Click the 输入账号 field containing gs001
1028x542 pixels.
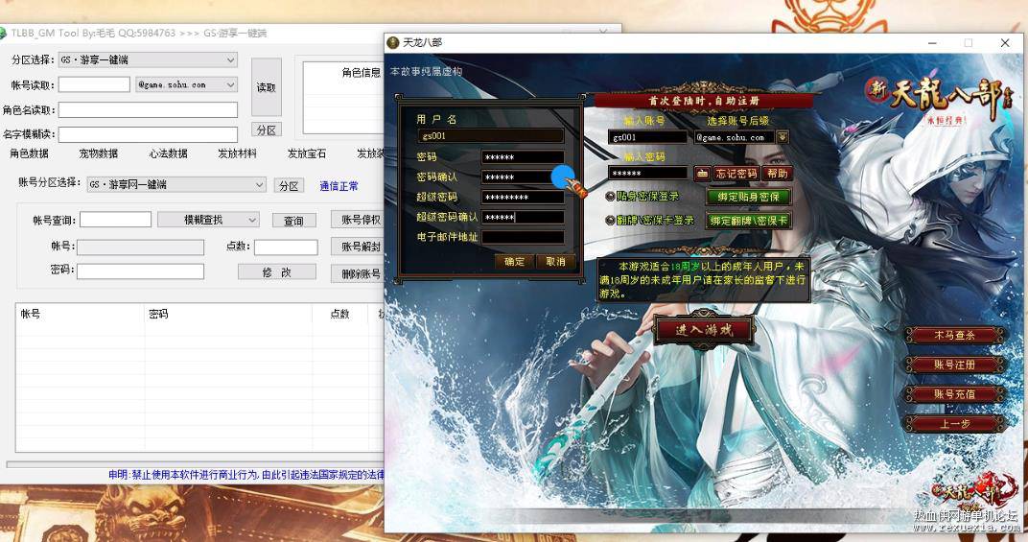tap(647, 137)
